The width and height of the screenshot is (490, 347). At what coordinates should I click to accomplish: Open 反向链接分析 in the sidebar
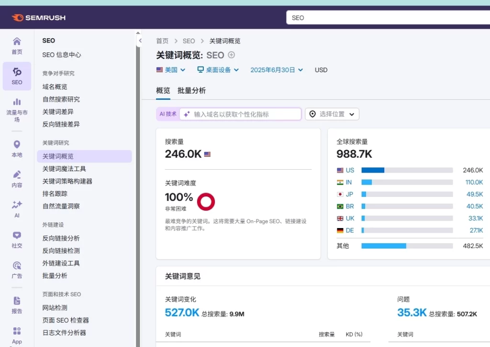point(61,239)
